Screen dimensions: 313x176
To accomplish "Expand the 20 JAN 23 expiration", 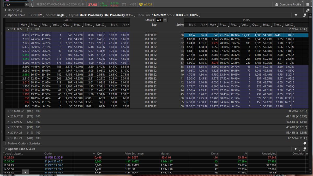I will [x=8, y=133].
